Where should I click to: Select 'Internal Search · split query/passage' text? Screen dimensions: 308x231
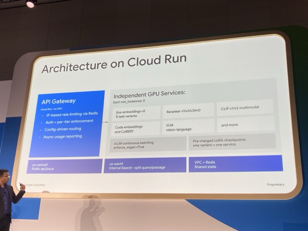point(137,167)
